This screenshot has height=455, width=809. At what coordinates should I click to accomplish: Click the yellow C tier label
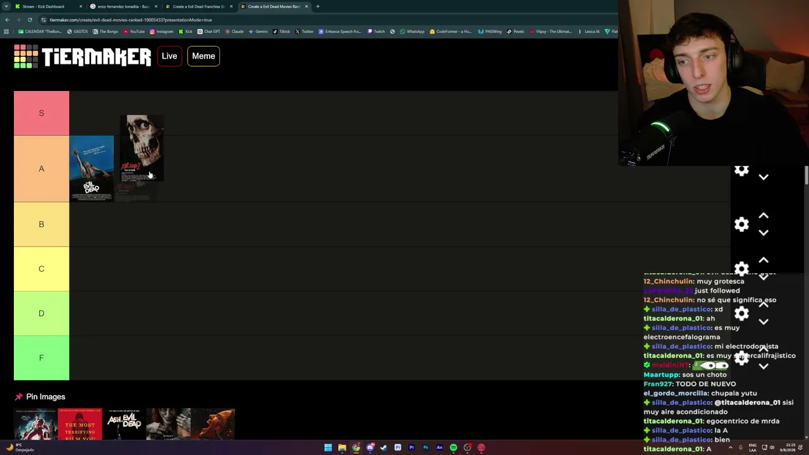coord(42,269)
